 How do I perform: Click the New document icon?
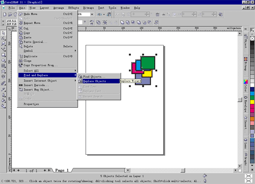pos(5,14)
